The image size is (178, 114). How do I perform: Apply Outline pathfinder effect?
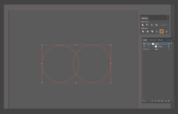(161, 31)
